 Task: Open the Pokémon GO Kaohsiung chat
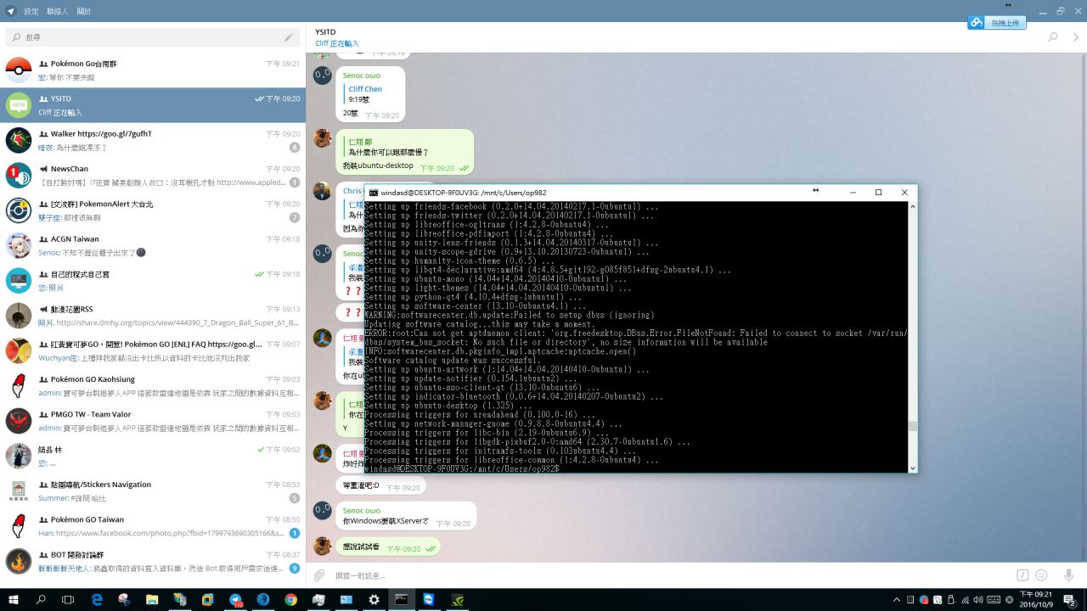tap(153, 385)
